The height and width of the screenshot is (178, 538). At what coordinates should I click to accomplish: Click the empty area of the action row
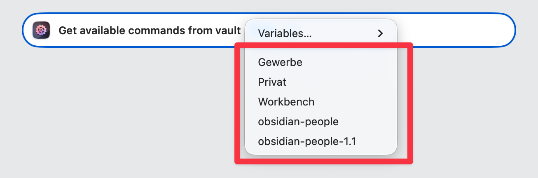point(453,30)
